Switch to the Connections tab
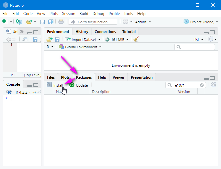The image size is (221, 169). [105, 32]
